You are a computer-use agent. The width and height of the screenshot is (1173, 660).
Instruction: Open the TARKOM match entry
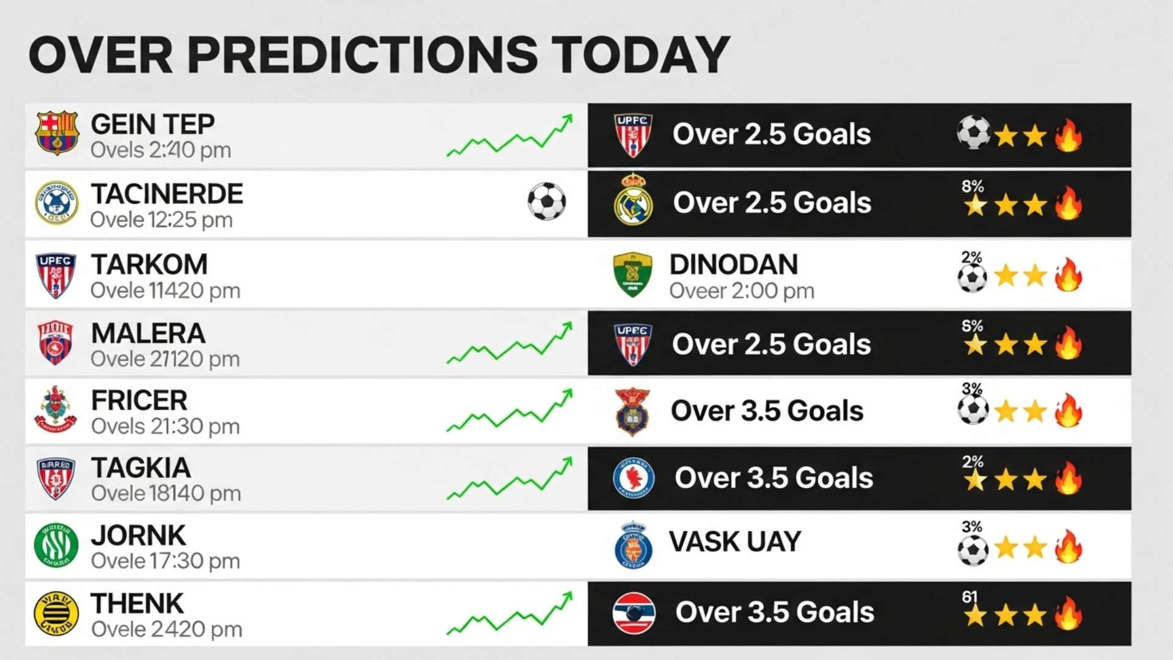(x=305, y=274)
